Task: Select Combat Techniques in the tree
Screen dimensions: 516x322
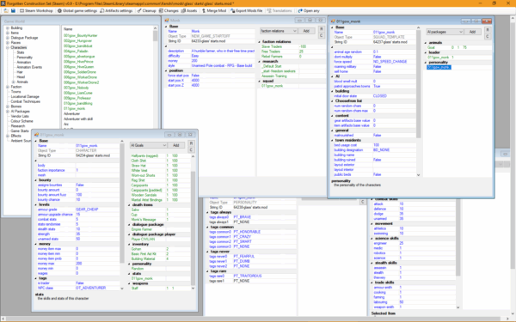Action: pos(25,101)
